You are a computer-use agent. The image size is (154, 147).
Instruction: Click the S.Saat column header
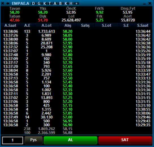[143, 25]
